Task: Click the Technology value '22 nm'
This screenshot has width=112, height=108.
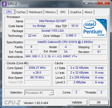Action: click(x=32, y=35)
